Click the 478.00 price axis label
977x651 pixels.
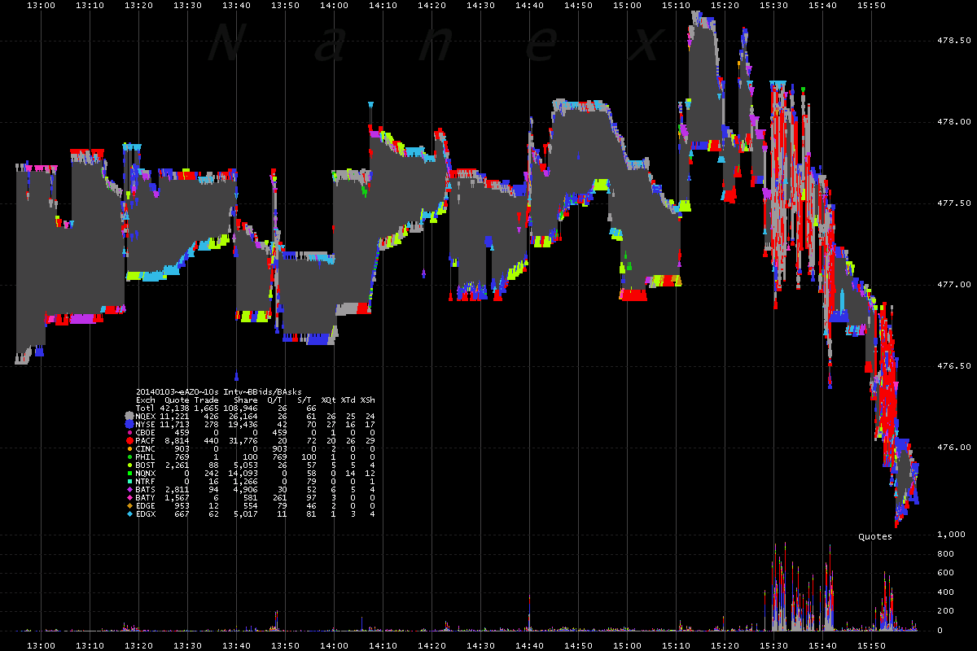coord(952,121)
